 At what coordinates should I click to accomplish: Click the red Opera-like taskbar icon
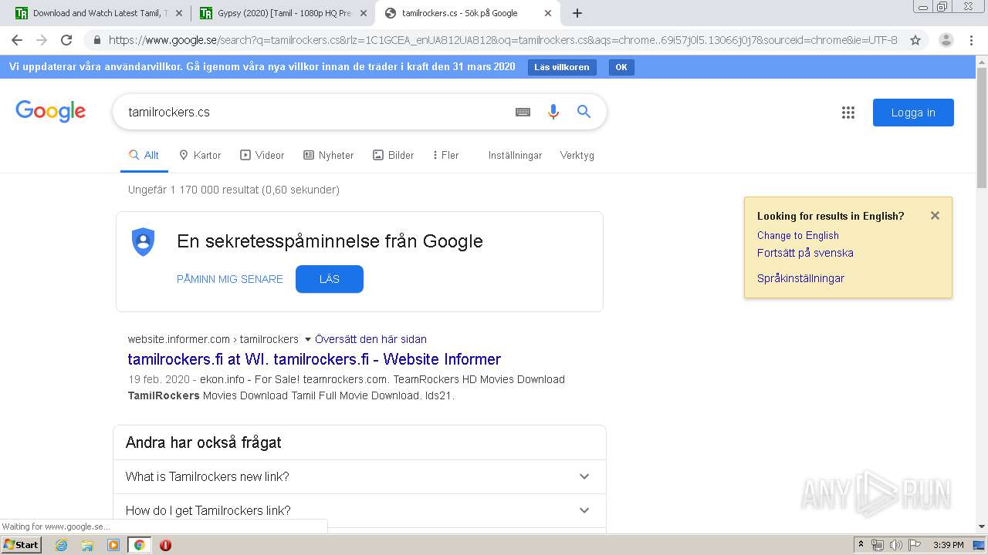coord(165,545)
